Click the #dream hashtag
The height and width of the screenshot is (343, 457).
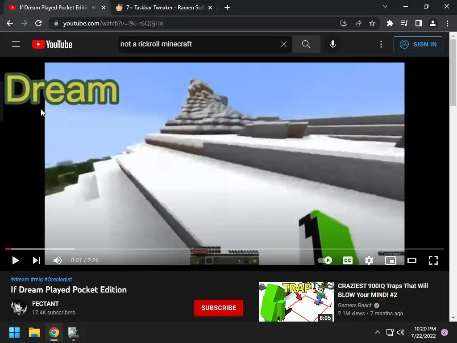(20, 280)
